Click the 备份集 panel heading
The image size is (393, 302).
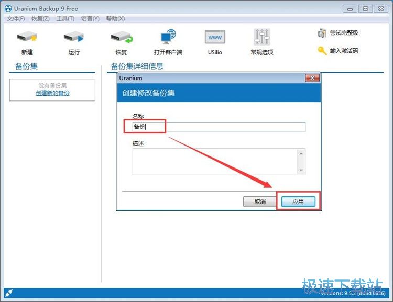26,66
